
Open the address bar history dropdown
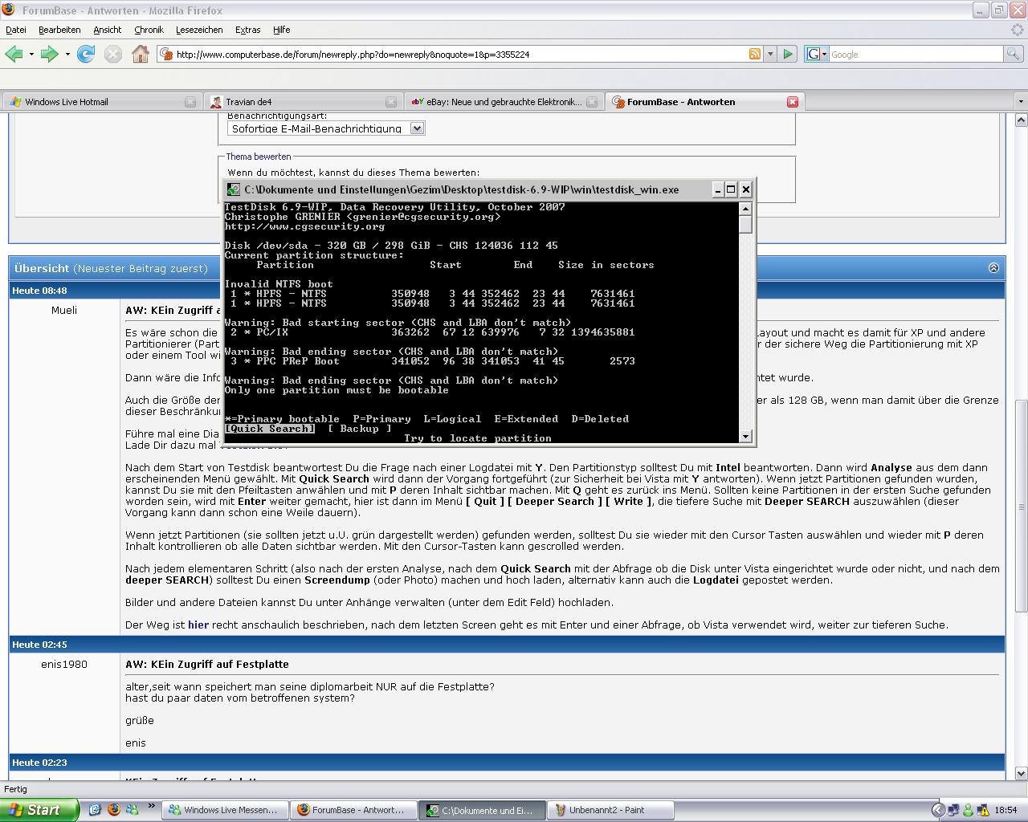click(x=770, y=54)
